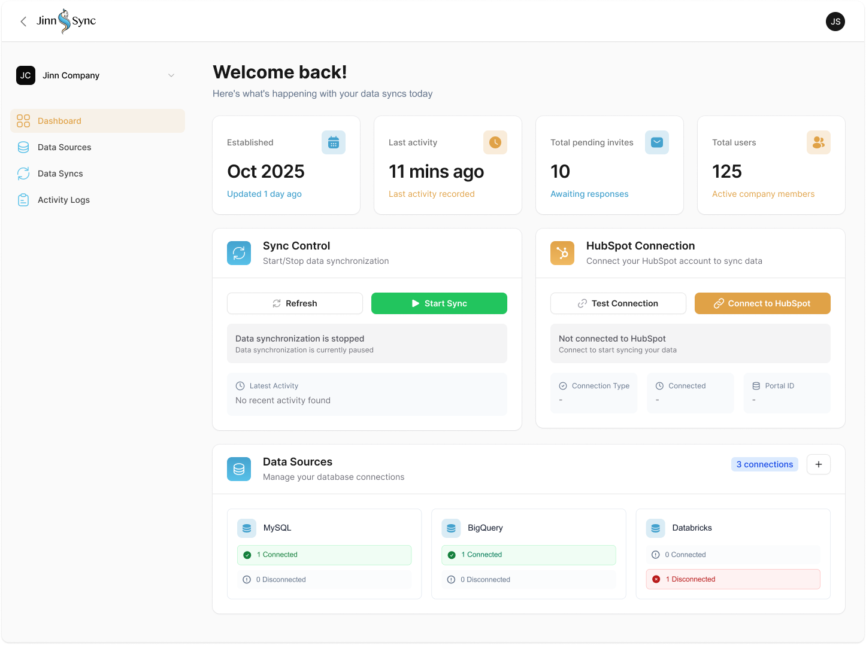
Task: Navigate to Data Syncs page
Action: click(60, 174)
